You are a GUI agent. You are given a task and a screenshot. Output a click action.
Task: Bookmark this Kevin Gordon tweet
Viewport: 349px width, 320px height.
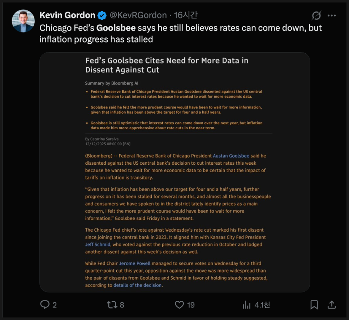click(314, 305)
